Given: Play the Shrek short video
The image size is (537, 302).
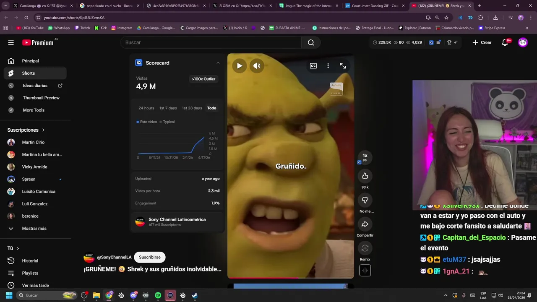Looking at the screenshot, I should tap(240, 66).
